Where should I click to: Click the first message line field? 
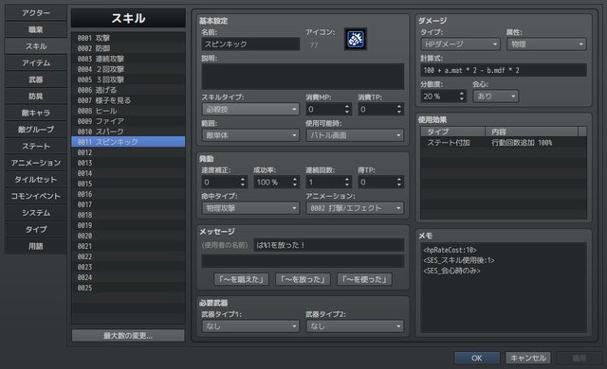329,245
